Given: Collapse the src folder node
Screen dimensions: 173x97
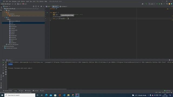Looking at the screenshot, I should point(5,18).
